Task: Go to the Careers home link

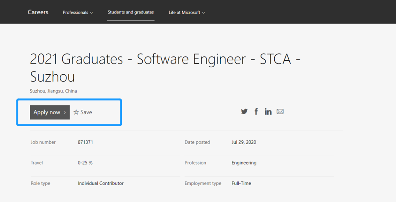Action: point(38,12)
